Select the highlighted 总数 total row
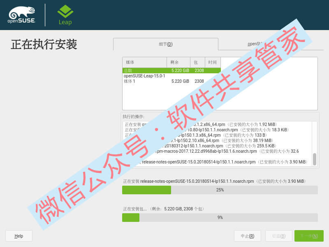 (171, 70)
